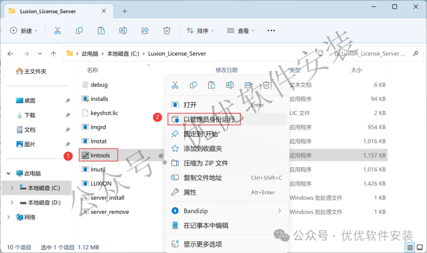Close the Luxion_License_Server tab

pos(104,11)
